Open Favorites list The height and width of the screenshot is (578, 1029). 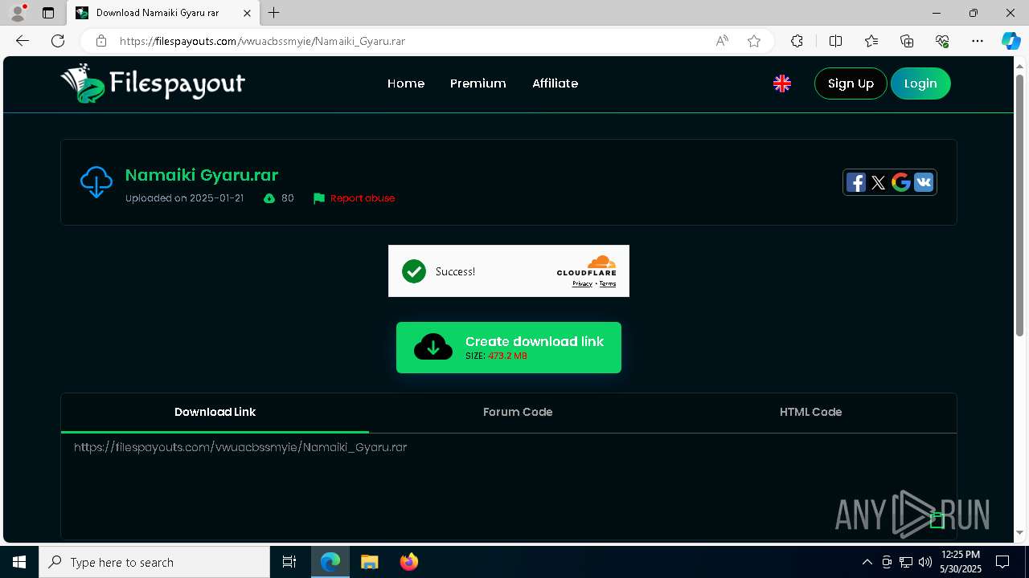click(x=871, y=41)
